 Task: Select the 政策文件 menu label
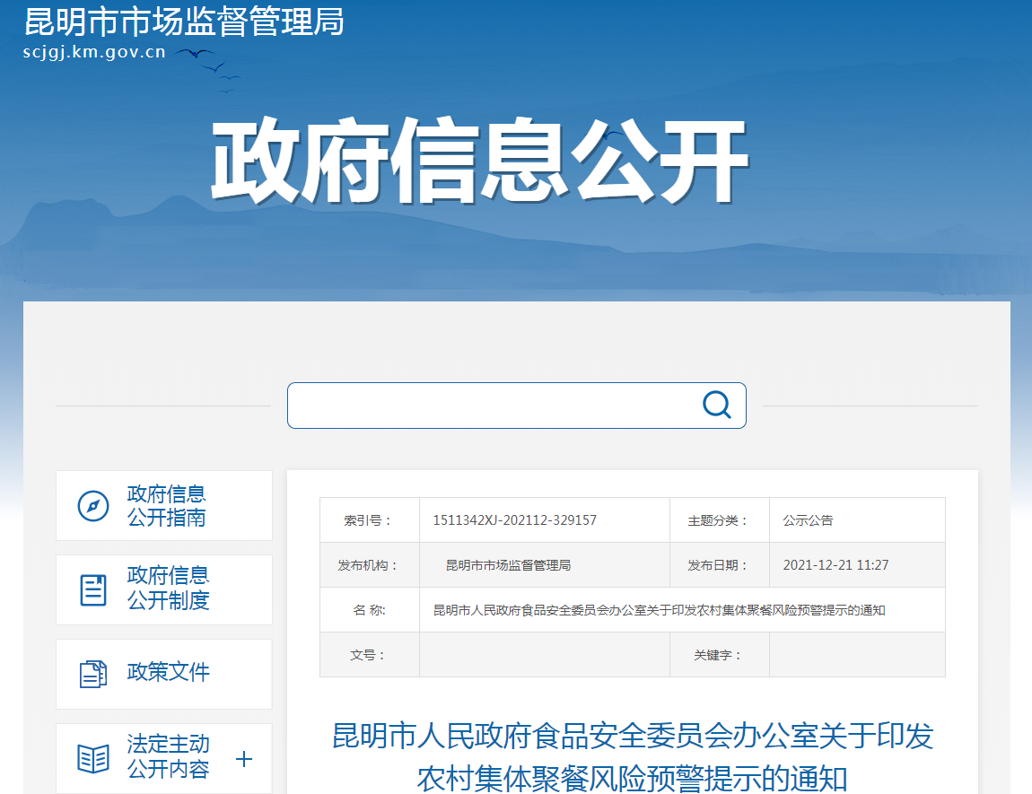pos(168,672)
